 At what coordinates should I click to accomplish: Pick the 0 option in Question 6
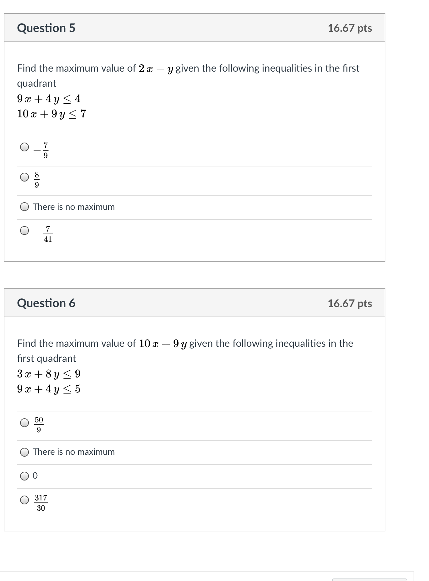[24, 476]
